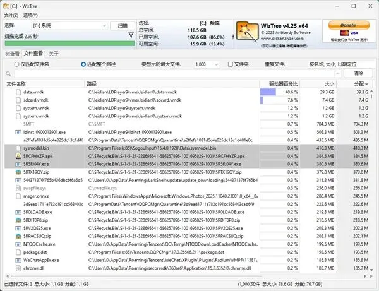
Task: Click the filter funnel icon
Action: coord(131,35)
